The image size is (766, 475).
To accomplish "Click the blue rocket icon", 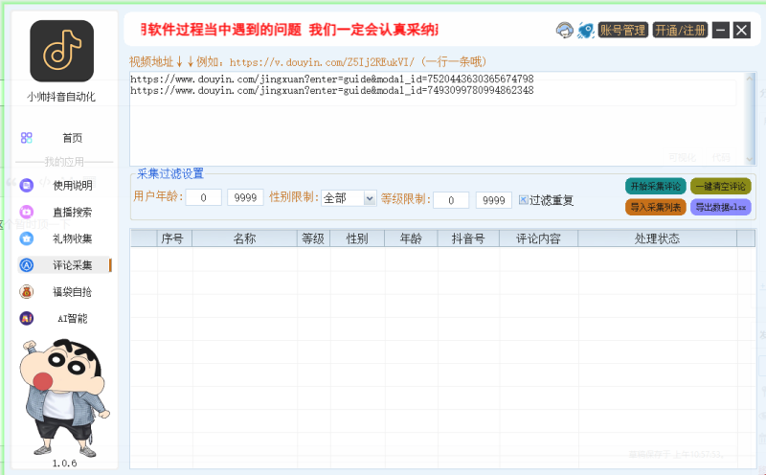I will coord(585,31).
